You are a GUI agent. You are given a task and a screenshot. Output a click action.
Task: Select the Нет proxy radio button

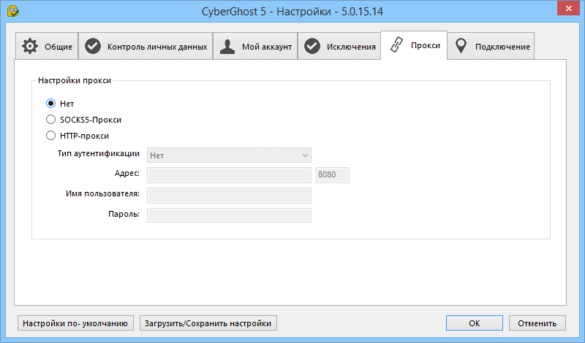pos(50,103)
